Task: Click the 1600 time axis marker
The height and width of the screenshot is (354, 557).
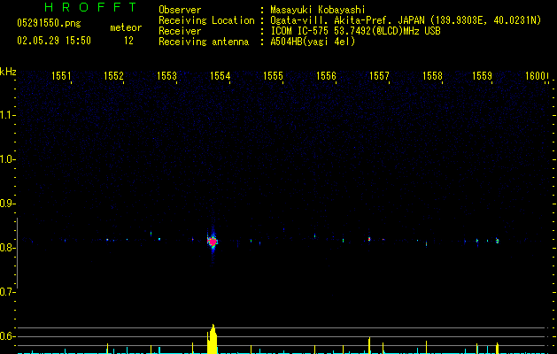Action: [535, 76]
